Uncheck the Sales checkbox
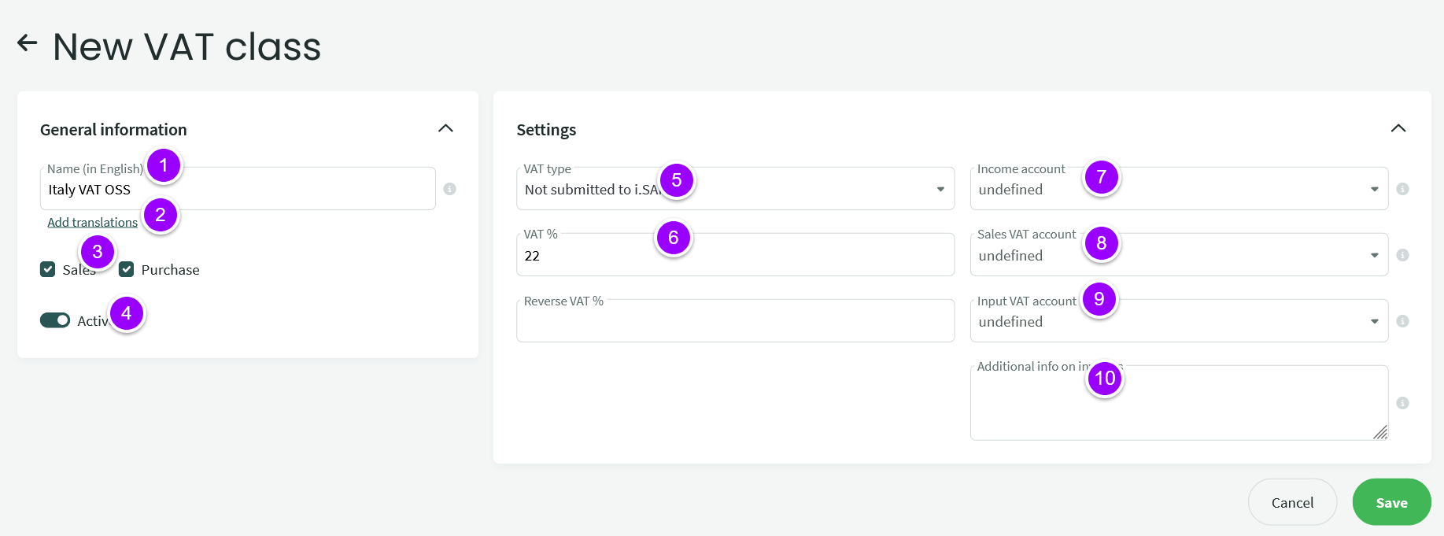The image size is (1444, 536). click(48, 269)
